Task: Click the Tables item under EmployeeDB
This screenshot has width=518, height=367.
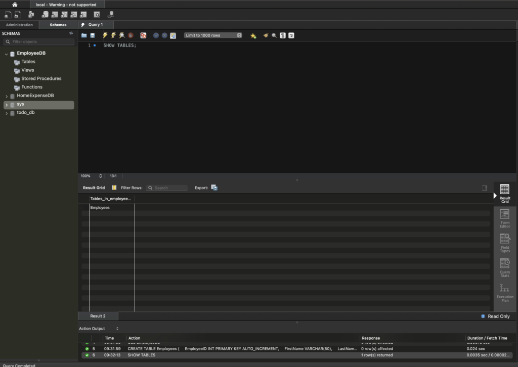Action: pyautogui.click(x=28, y=62)
